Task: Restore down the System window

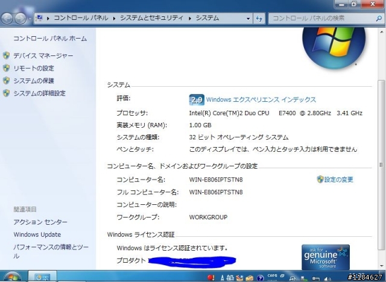Action: tap(354, 4)
